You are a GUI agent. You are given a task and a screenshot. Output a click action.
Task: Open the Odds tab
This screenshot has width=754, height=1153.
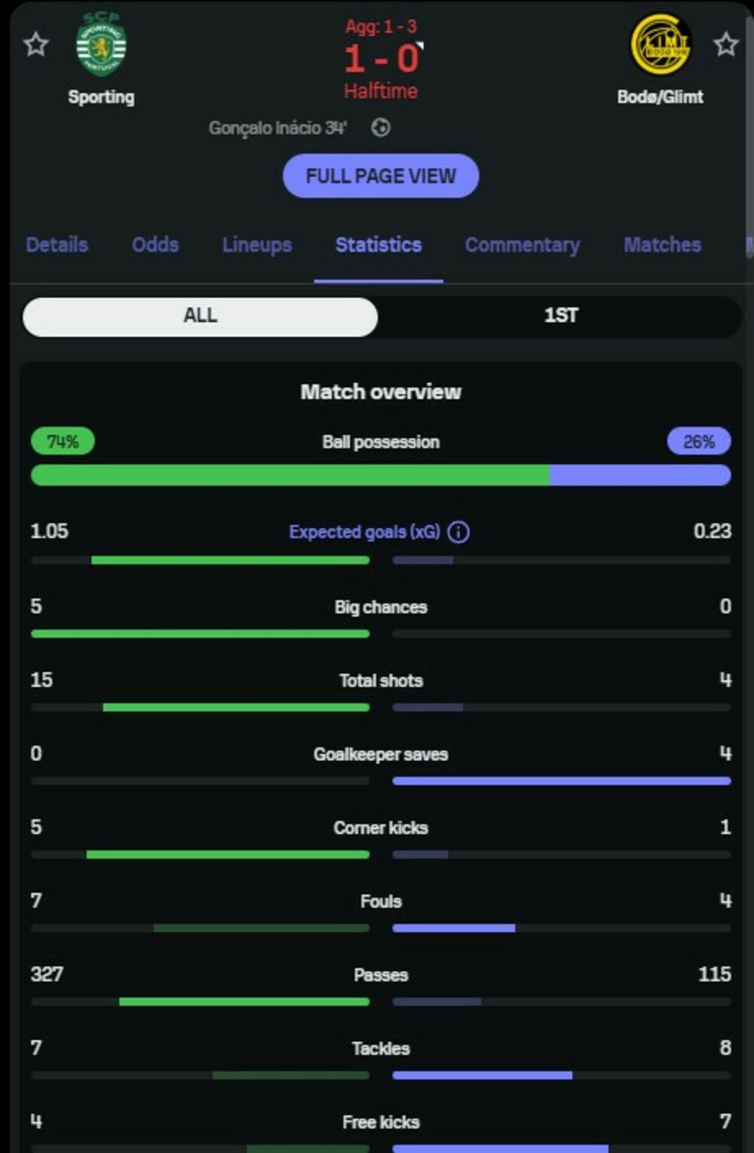pyautogui.click(x=155, y=245)
